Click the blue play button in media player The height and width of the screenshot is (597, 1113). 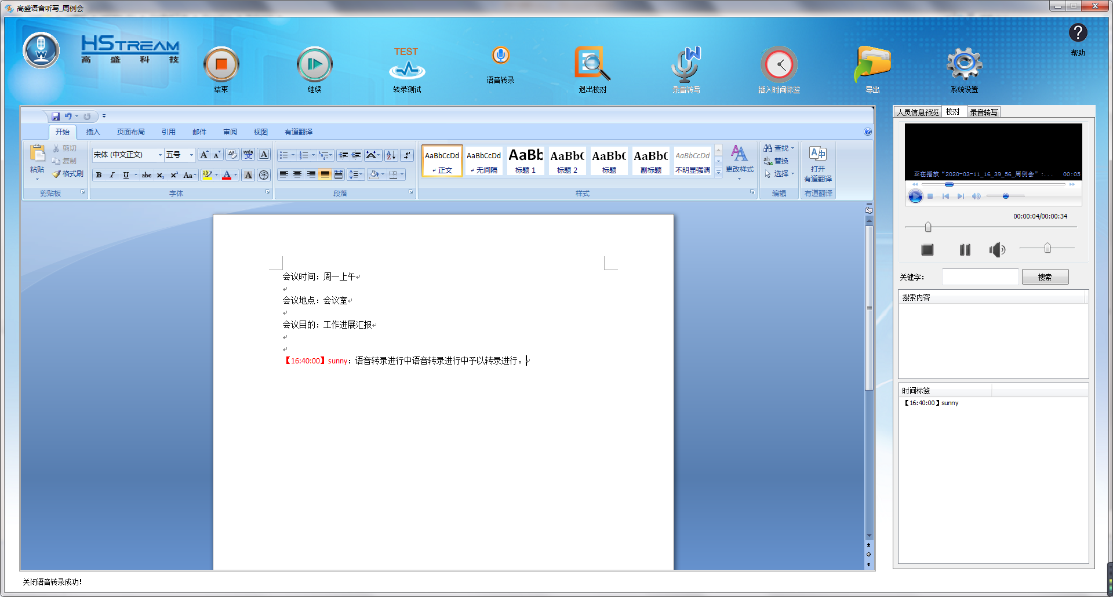(915, 196)
